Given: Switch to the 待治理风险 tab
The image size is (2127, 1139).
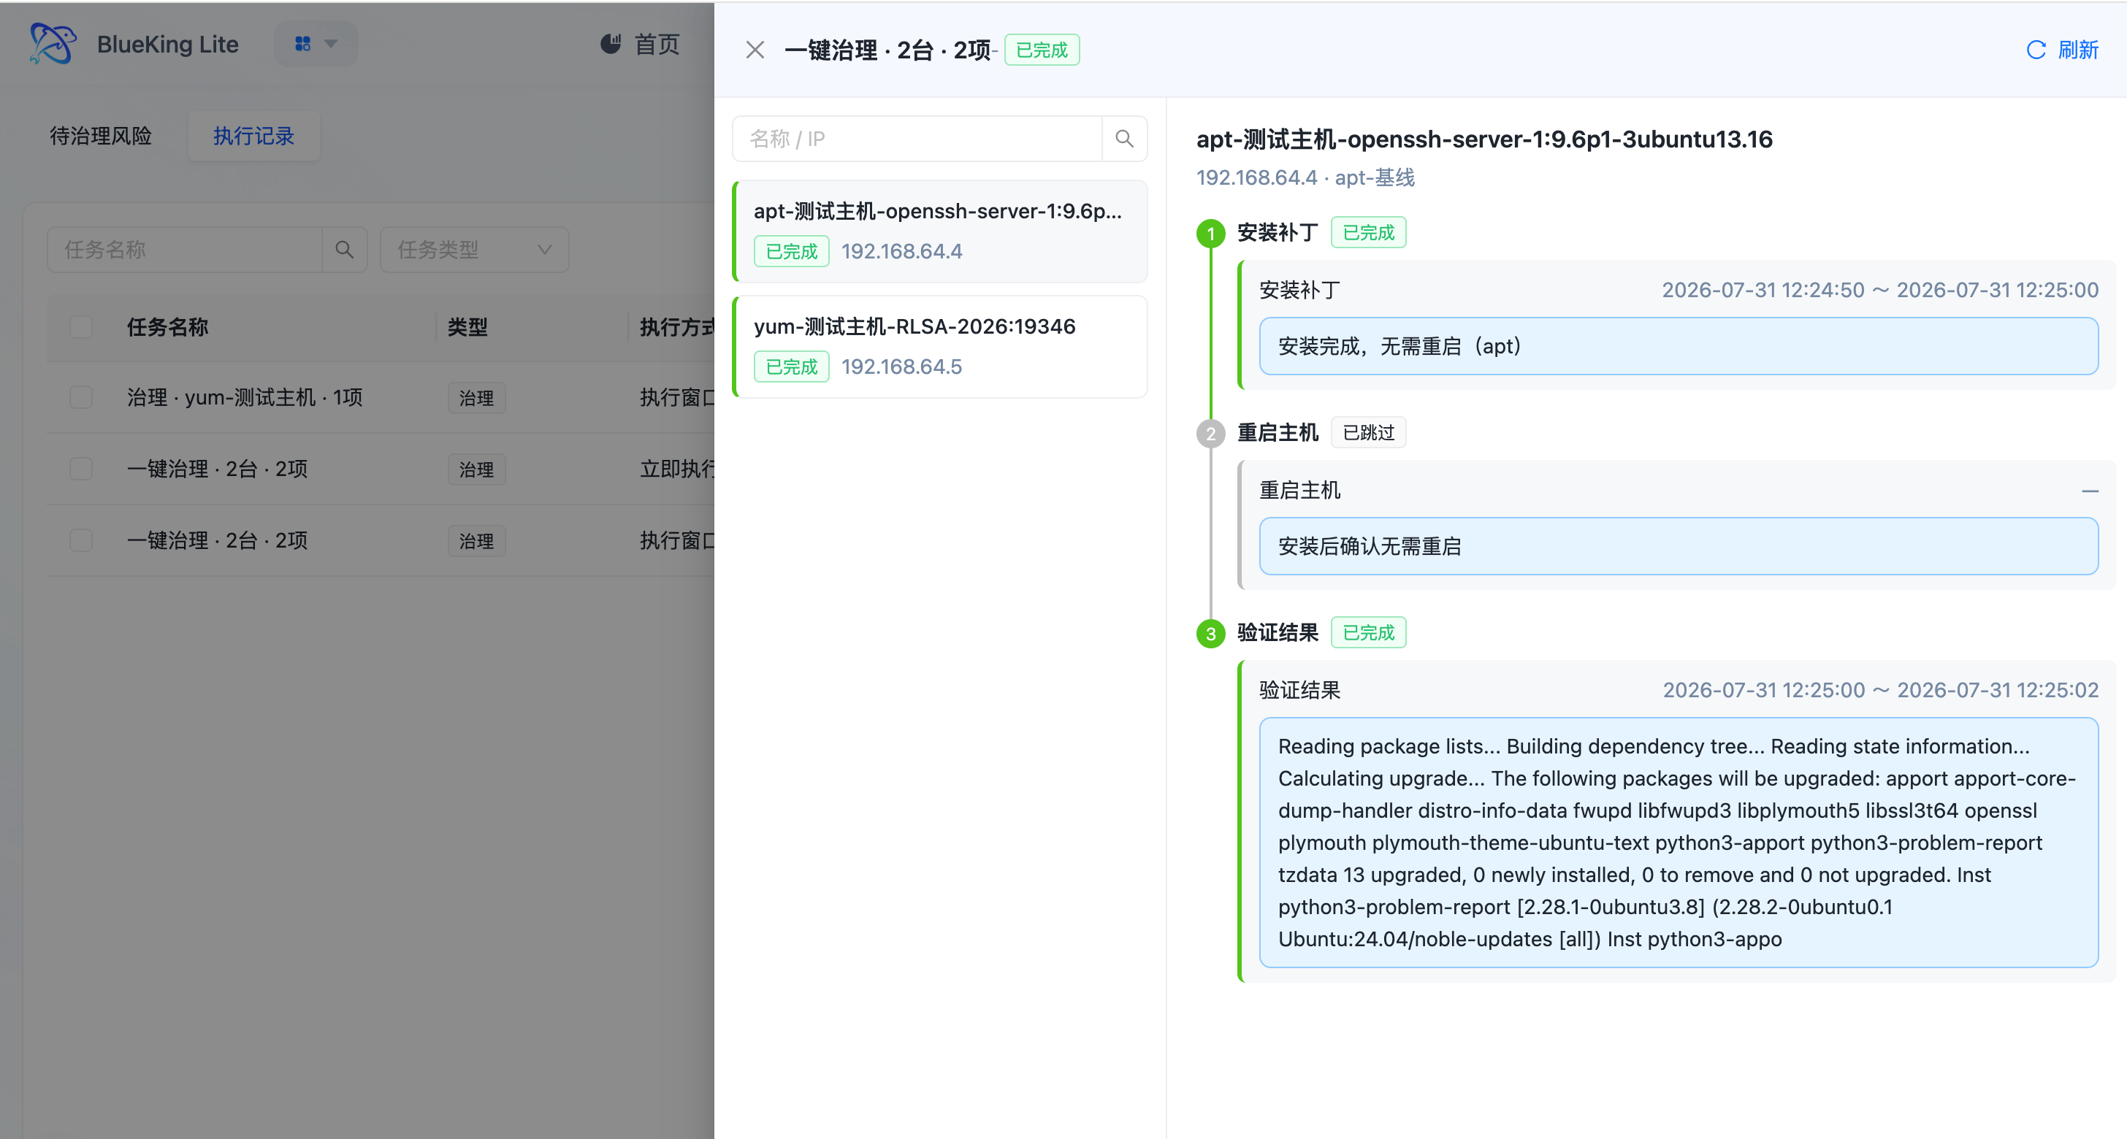Looking at the screenshot, I should (101, 137).
